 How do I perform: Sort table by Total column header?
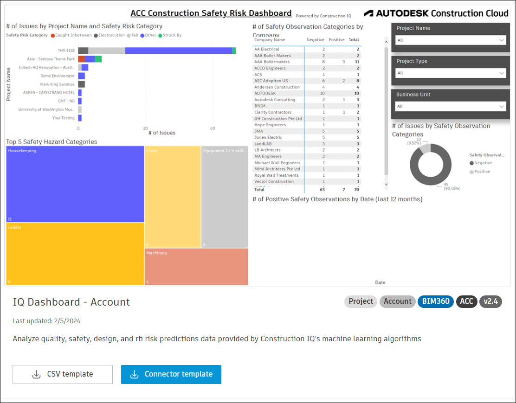tap(354, 40)
